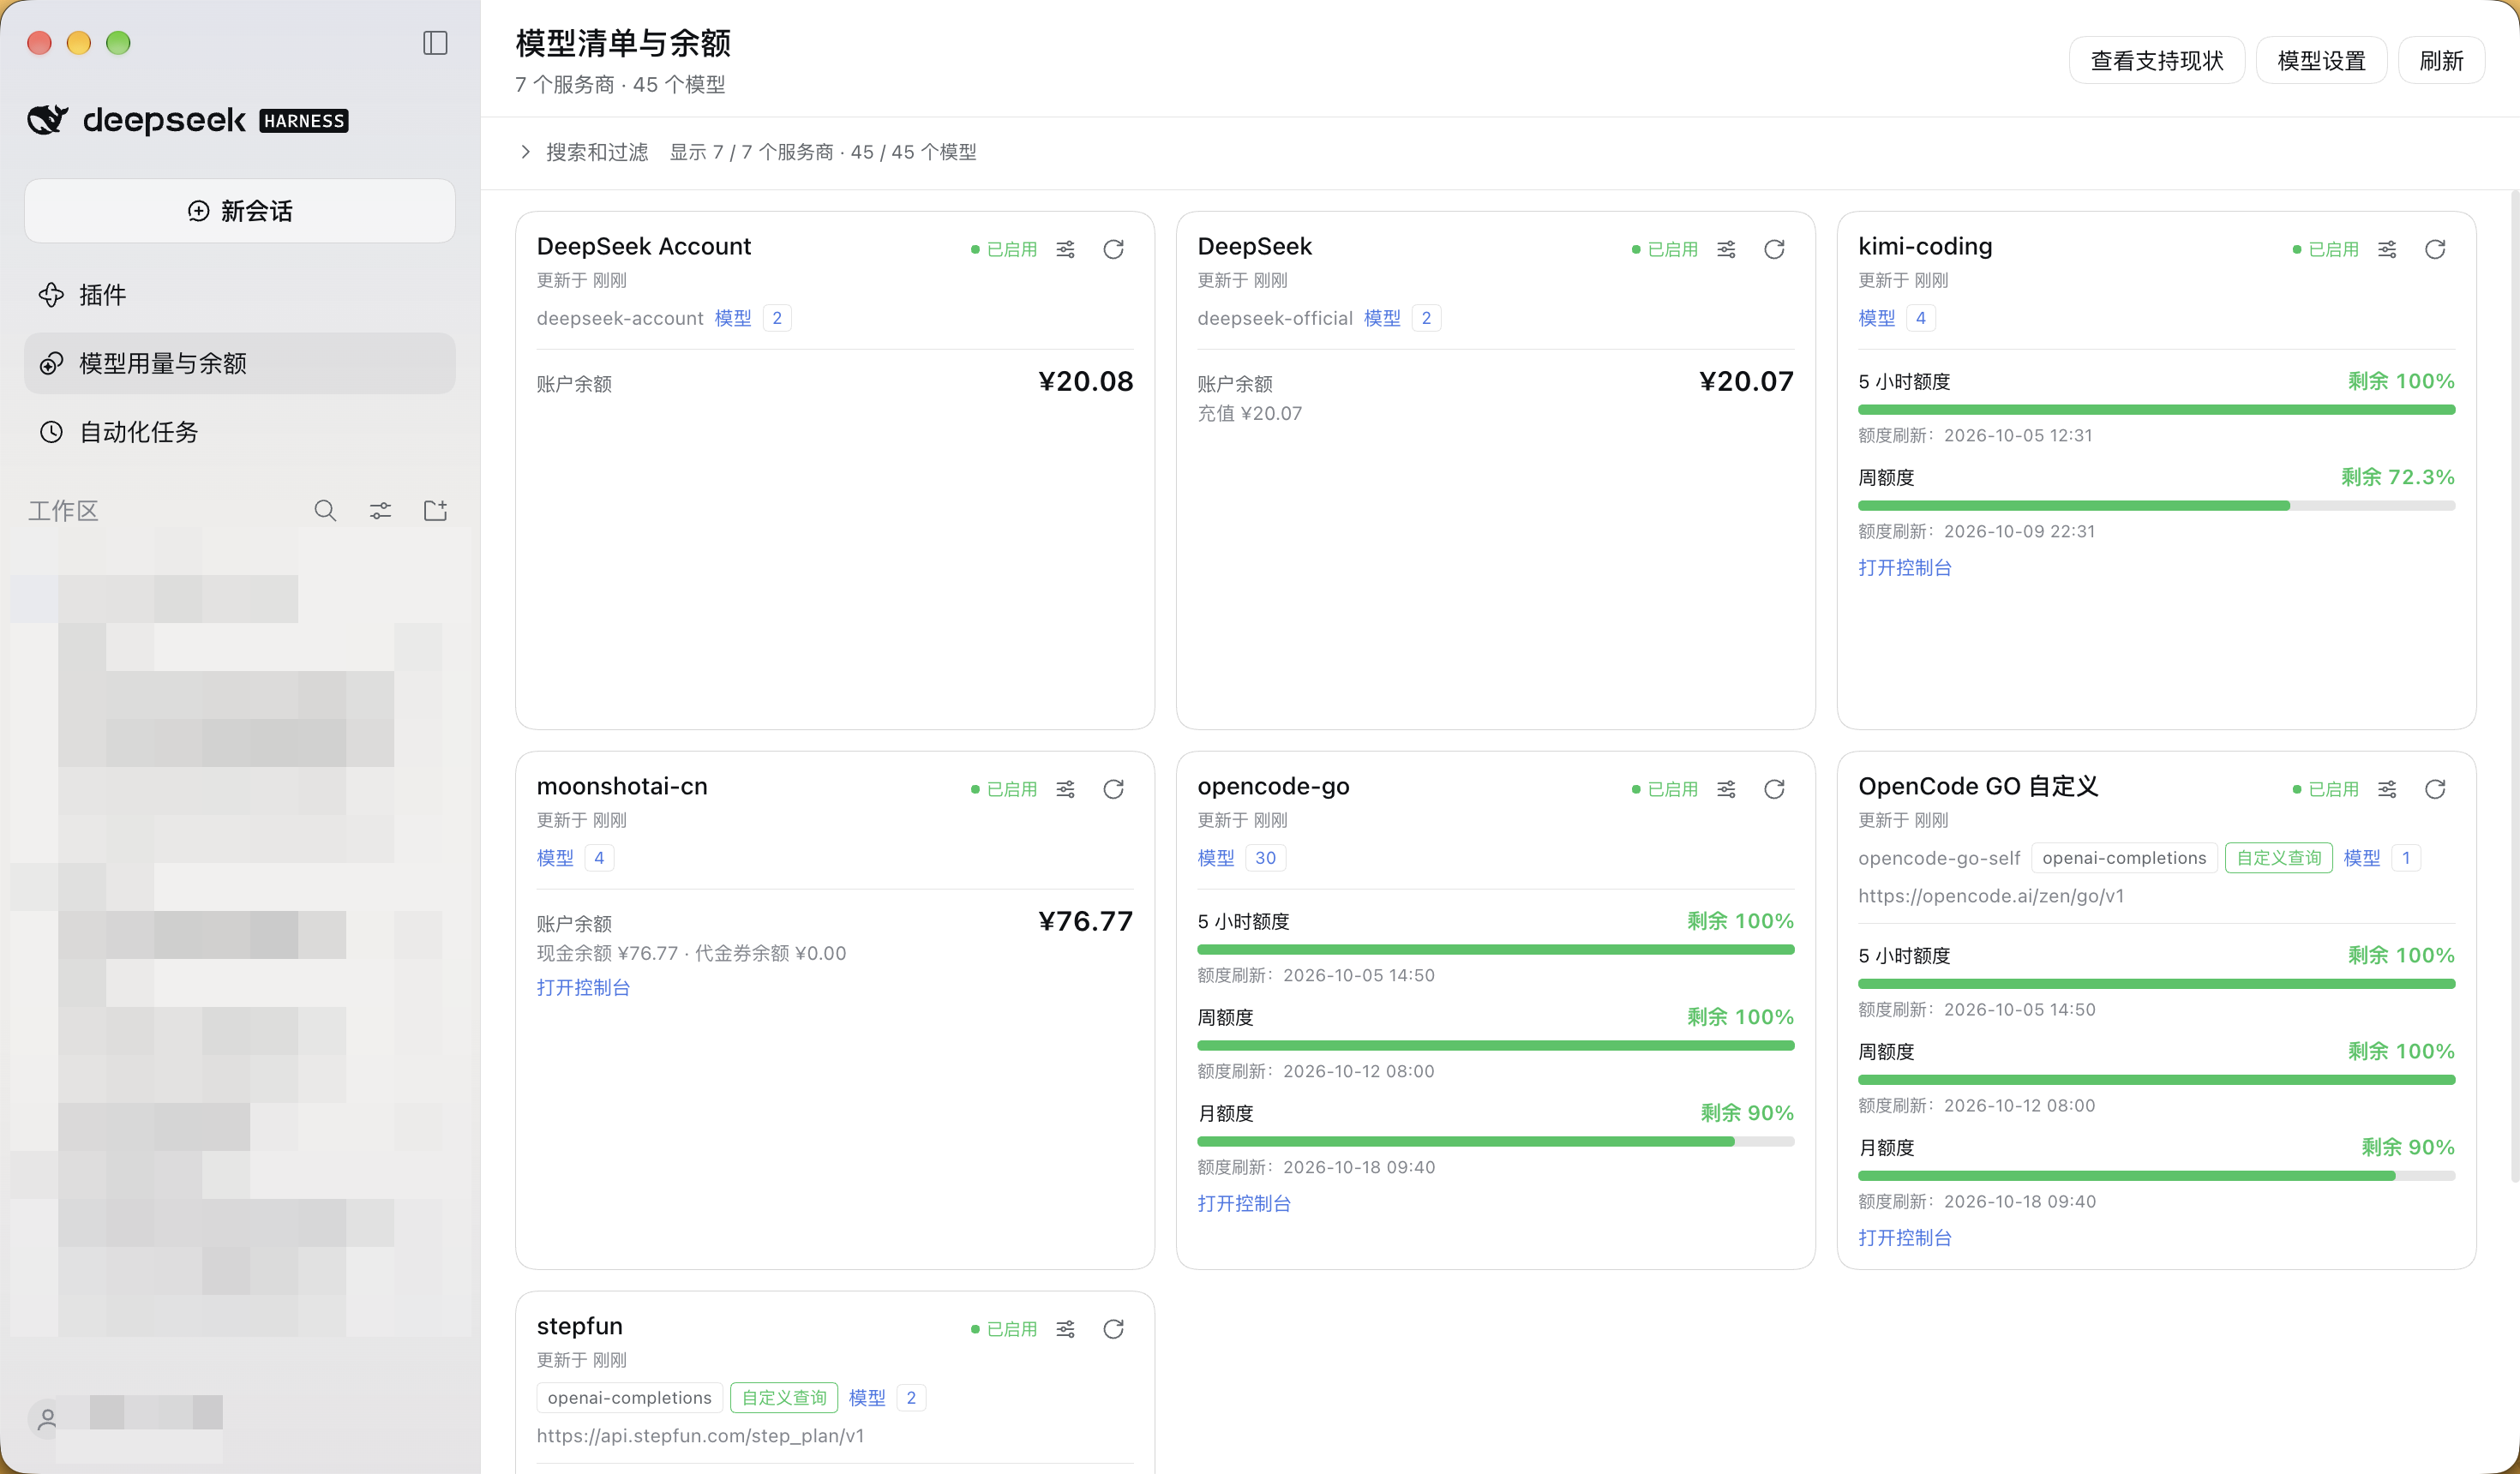Click the ¥76.77 balance in moonshotai-cn card
Image resolution: width=2520 pixels, height=1474 pixels.
1085,921
